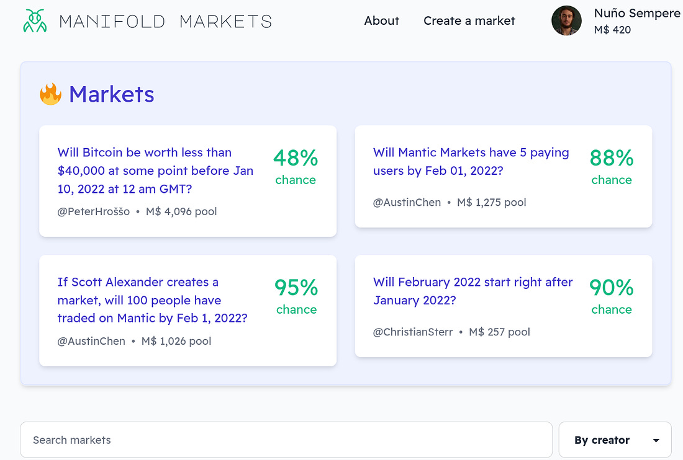Open the Bitcoin less than $40,000 market

click(155, 170)
